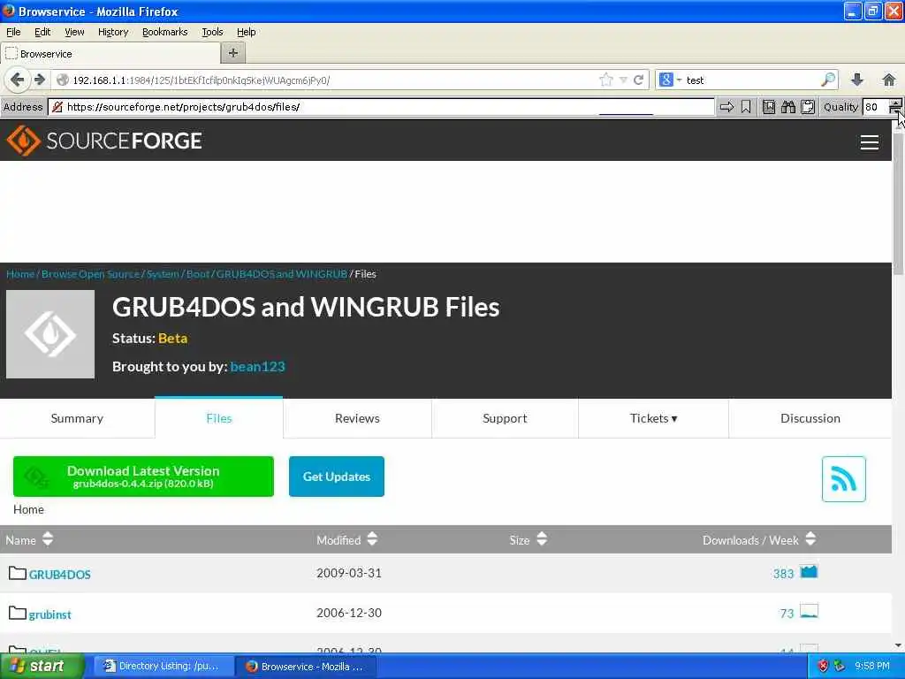The width and height of the screenshot is (905, 679).
Task: Switch to the Files tab
Action: point(219,418)
